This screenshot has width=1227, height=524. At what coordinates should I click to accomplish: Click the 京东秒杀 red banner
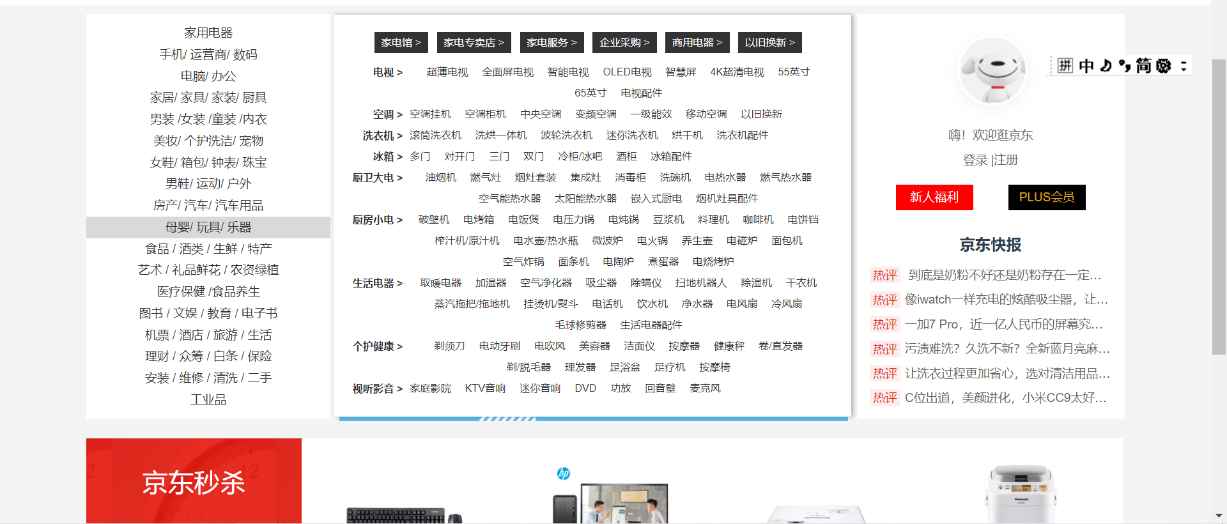(x=194, y=481)
